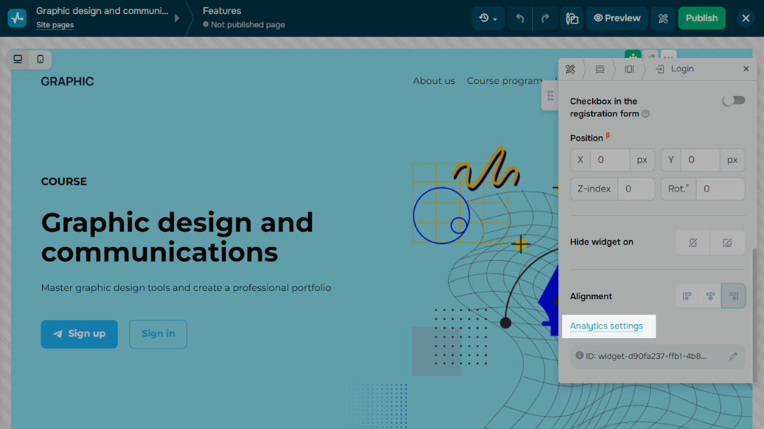764x429 pixels.
Task: Hide widget on mobile devices
Action: (x=693, y=243)
